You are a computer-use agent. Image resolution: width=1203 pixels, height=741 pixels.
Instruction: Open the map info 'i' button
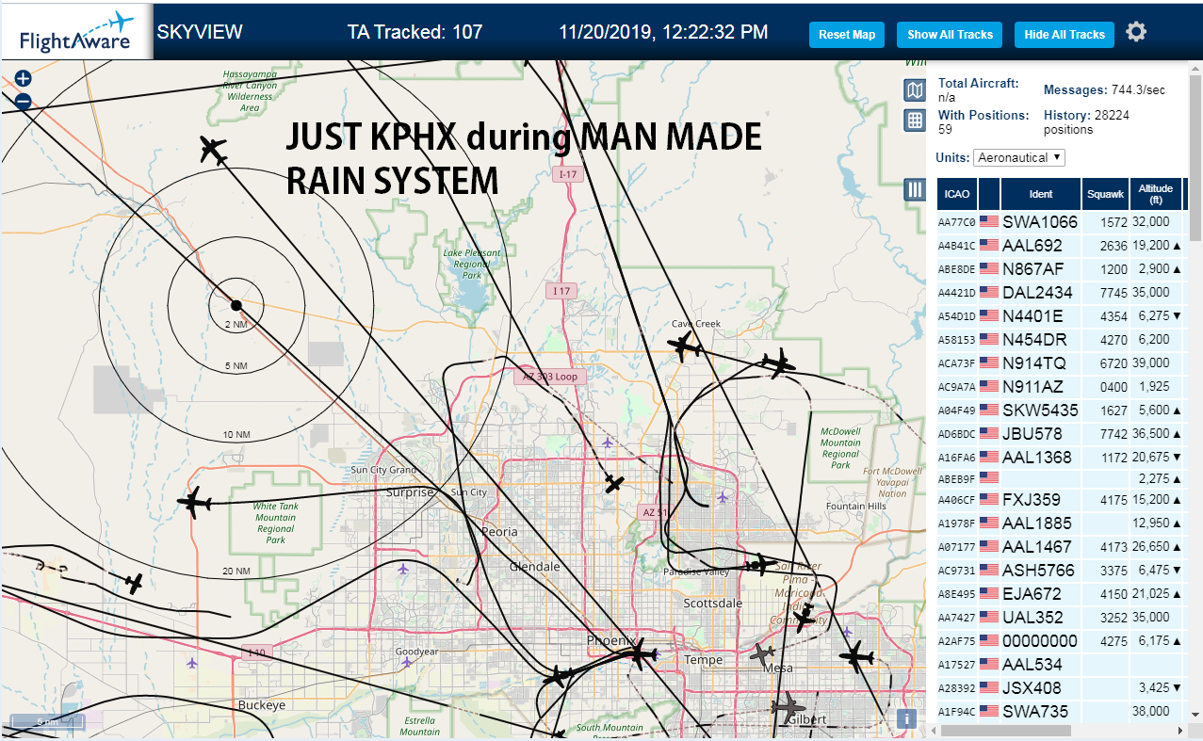tap(906, 719)
